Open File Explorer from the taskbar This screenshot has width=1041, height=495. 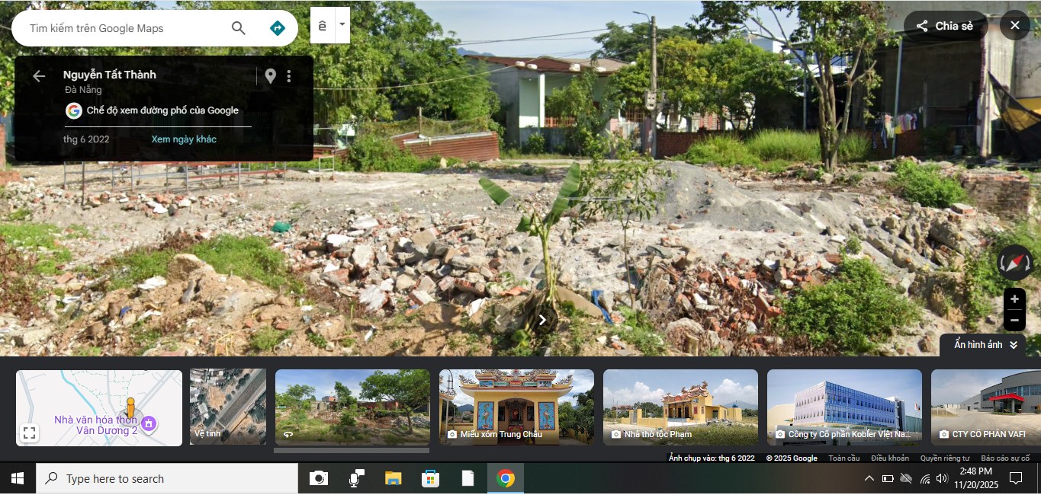pyautogui.click(x=393, y=478)
